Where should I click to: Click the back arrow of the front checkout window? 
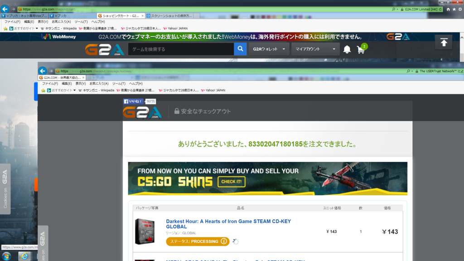(43, 71)
